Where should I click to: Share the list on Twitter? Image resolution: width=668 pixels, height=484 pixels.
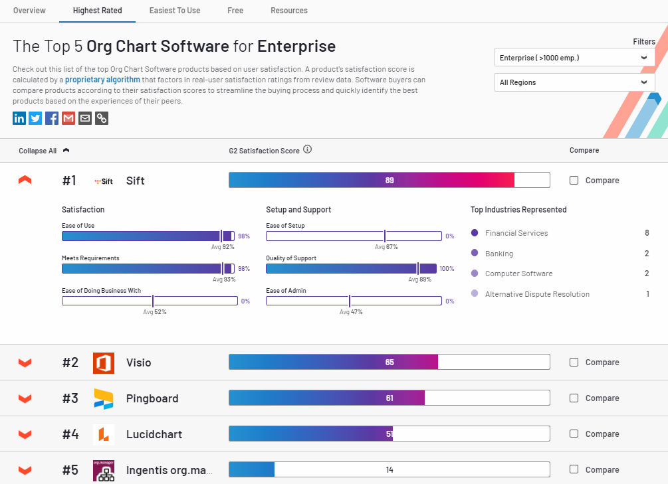tap(35, 118)
